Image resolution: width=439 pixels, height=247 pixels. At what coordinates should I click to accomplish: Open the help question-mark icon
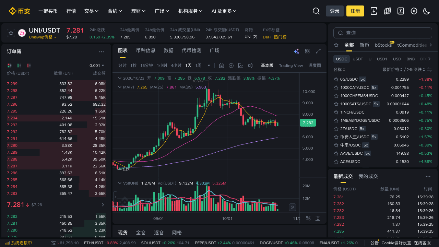pyautogui.click(x=401, y=11)
